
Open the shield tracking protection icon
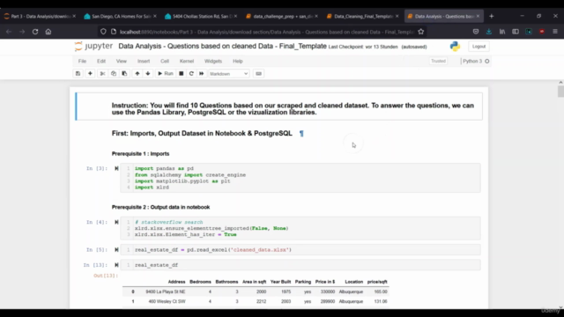tap(103, 32)
